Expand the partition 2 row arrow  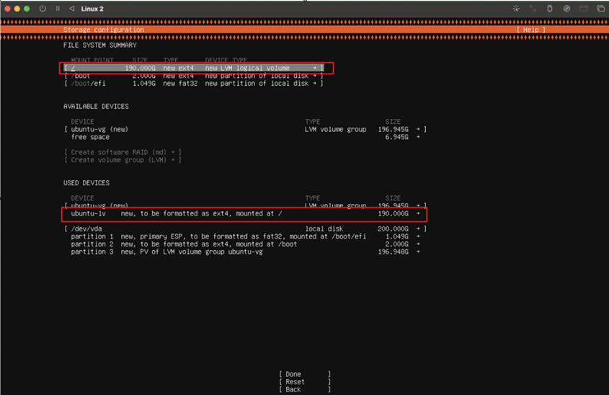click(x=418, y=244)
